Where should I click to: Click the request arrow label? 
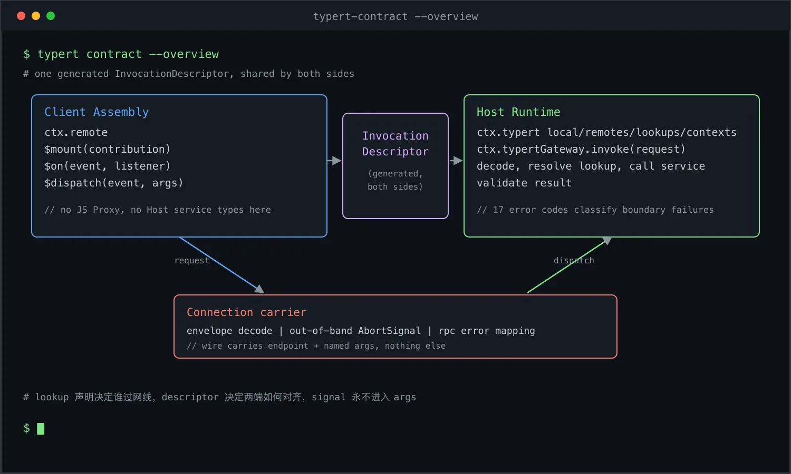click(x=191, y=260)
